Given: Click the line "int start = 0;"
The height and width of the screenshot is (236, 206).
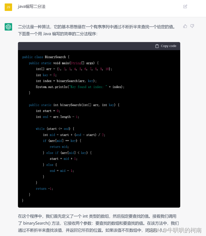Looking at the screenshot, I should click(x=48, y=111).
